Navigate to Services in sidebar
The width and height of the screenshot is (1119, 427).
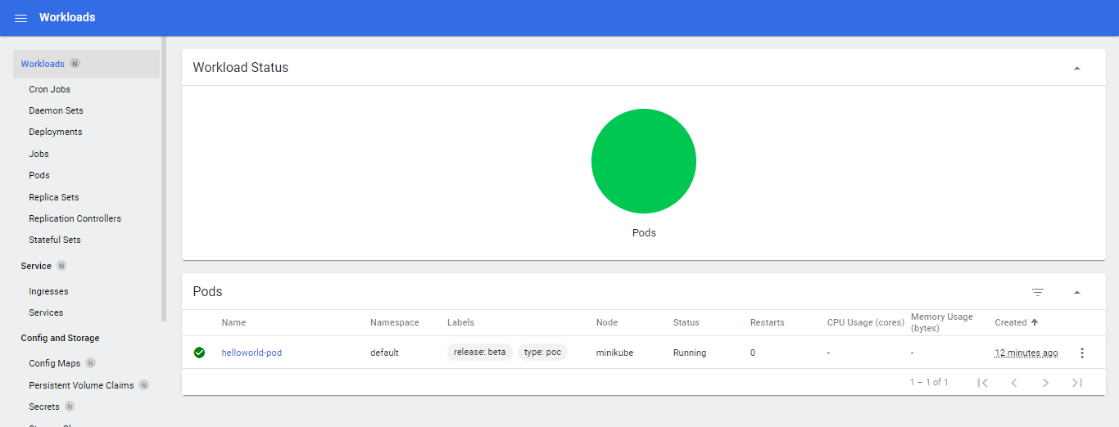[x=46, y=312]
